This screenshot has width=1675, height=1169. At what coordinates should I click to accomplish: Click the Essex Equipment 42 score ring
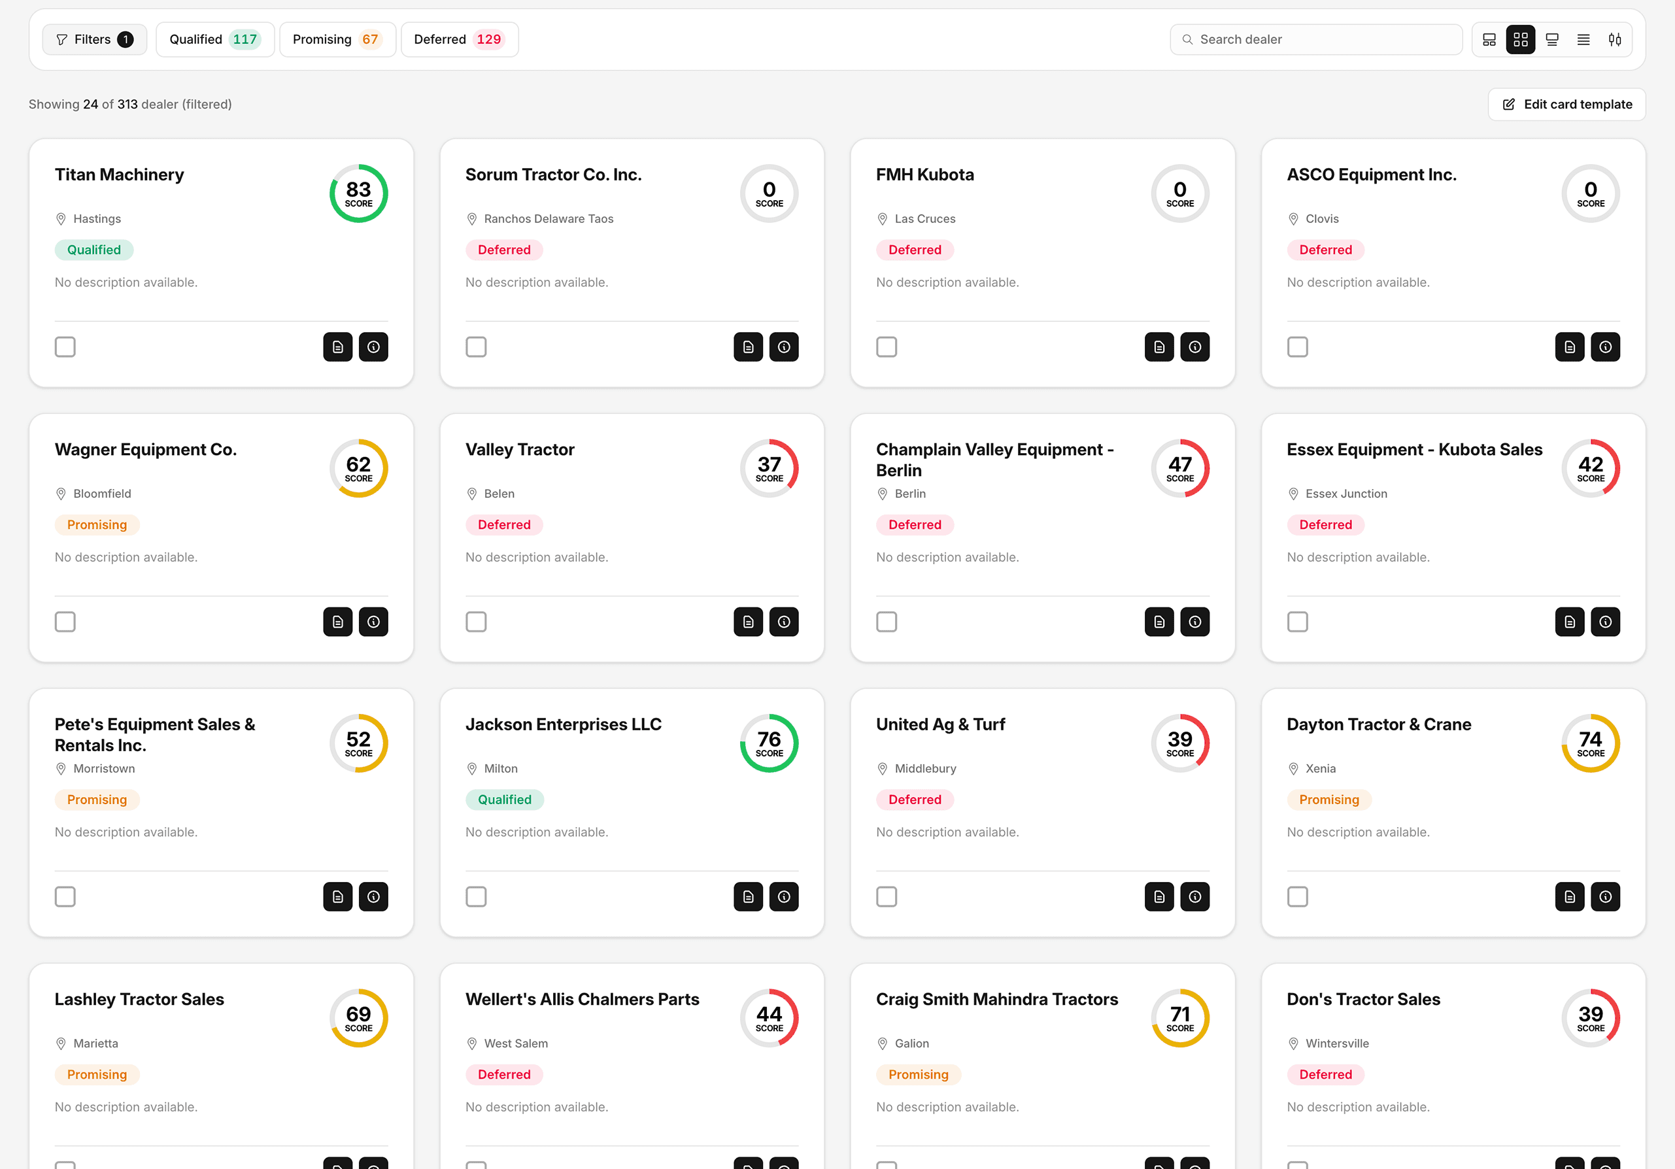(x=1591, y=469)
